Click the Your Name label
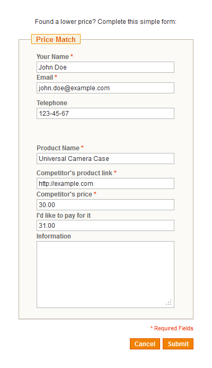 [x=52, y=57]
